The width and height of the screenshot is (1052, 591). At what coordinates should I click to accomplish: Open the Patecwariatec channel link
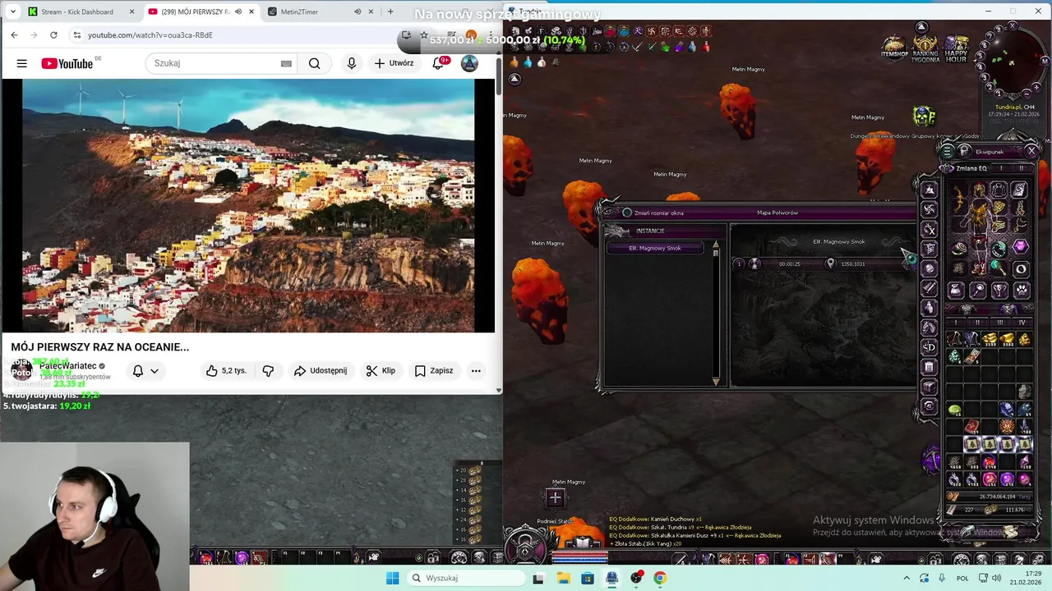point(68,366)
